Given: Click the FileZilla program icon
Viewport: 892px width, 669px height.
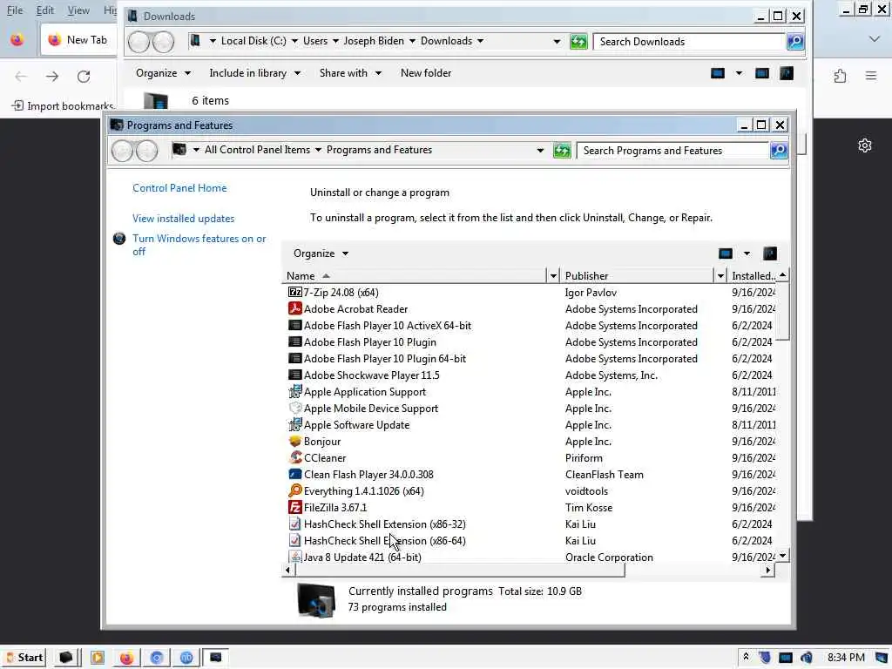Looking at the screenshot, I should pos(294,508).
